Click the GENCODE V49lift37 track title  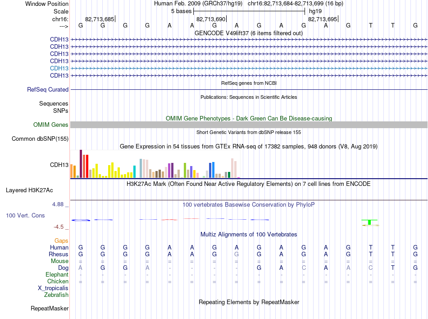248,33
